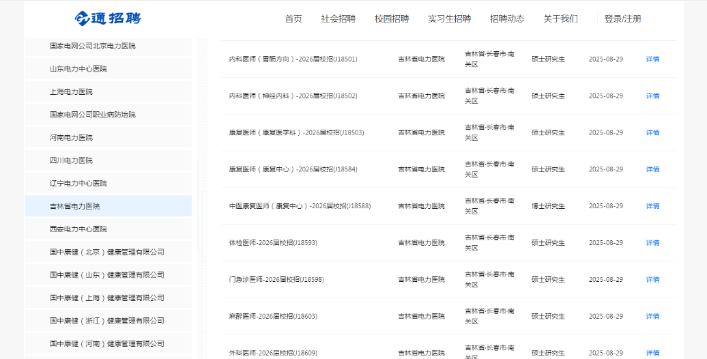Select 上海电力医院 in the sidebar
Screen dimensions: 707x359
[x=71, y=92]
